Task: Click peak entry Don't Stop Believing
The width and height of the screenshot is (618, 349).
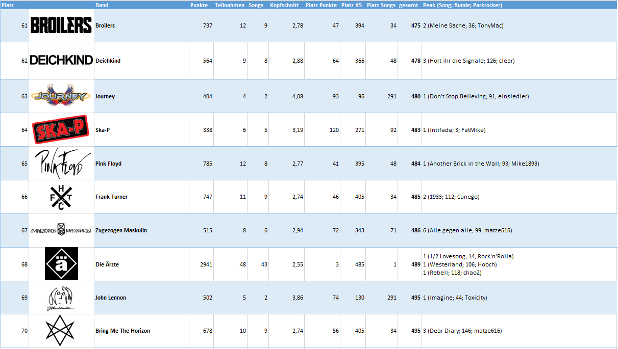Action: 476,96
